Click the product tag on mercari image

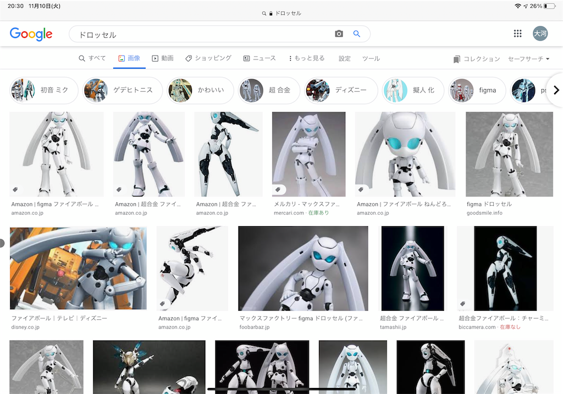[x=278, y=189]
